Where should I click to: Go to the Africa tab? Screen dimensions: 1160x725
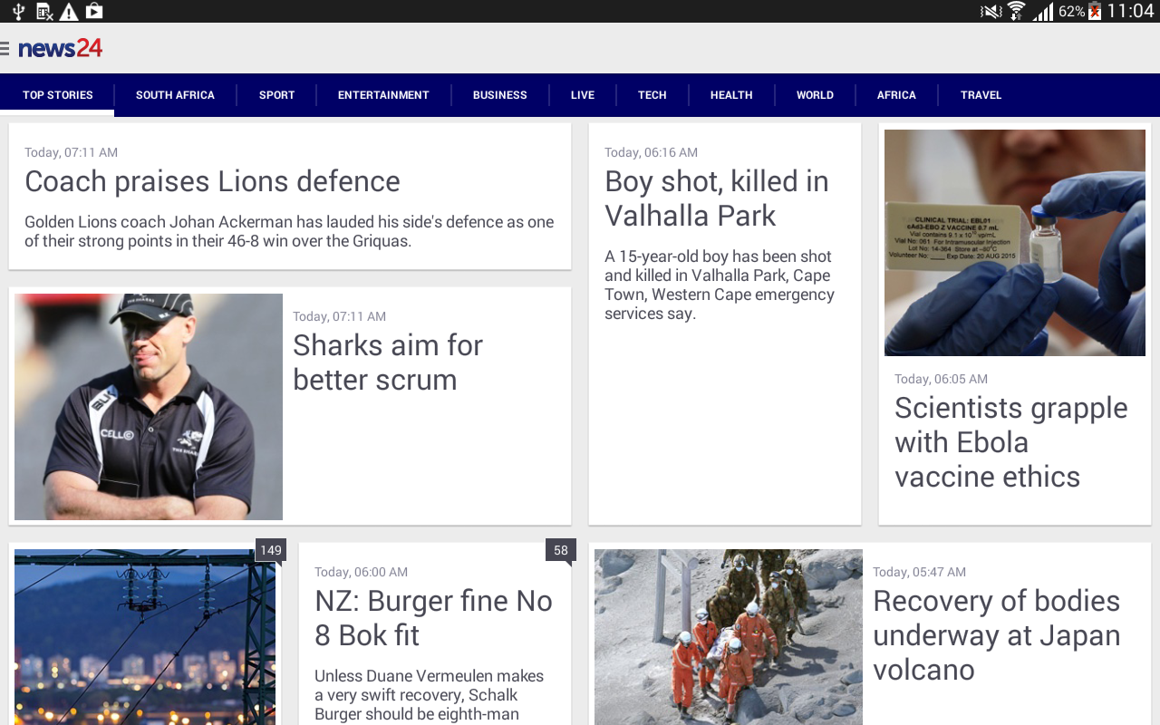896,95
